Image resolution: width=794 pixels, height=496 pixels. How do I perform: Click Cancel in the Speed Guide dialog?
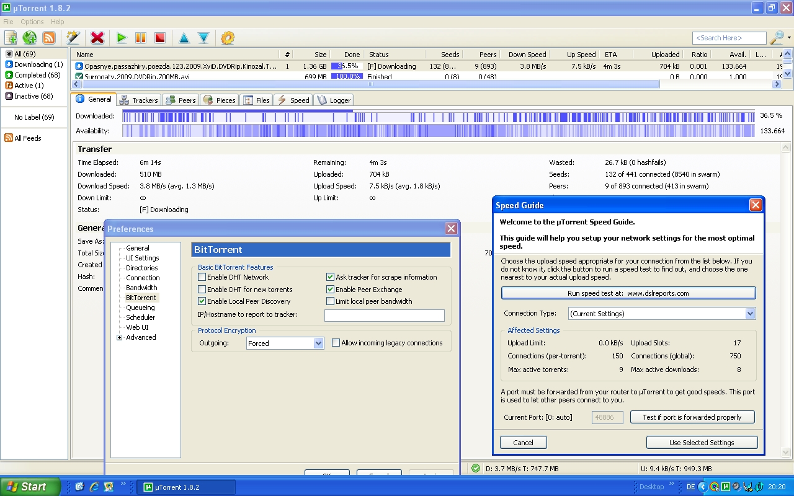(x=524, y=443)
